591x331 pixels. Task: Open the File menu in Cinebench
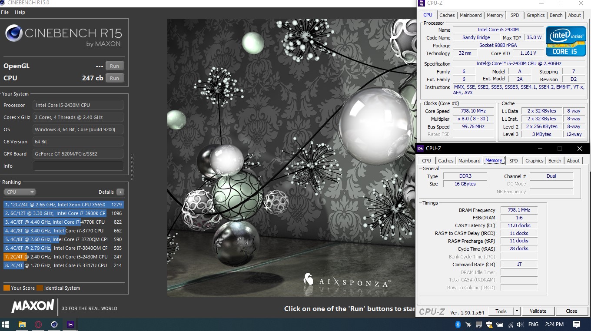click(x=5, y=12)
